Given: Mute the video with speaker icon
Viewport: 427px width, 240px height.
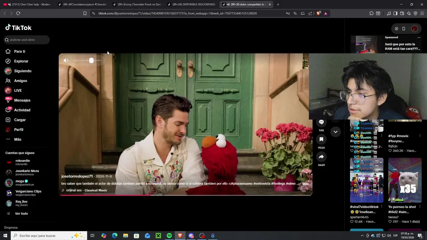Looking at the screenshot, I should (x=66, y=60).
